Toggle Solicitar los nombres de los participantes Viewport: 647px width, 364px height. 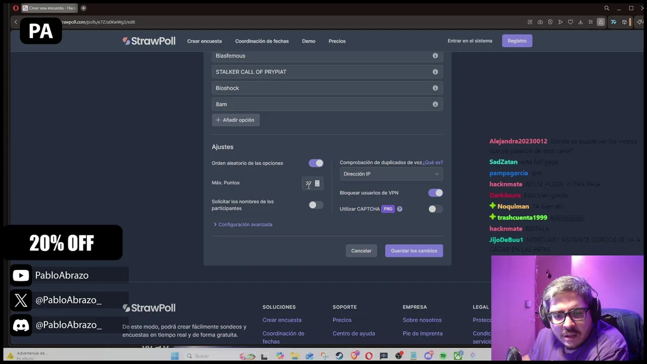316,205
